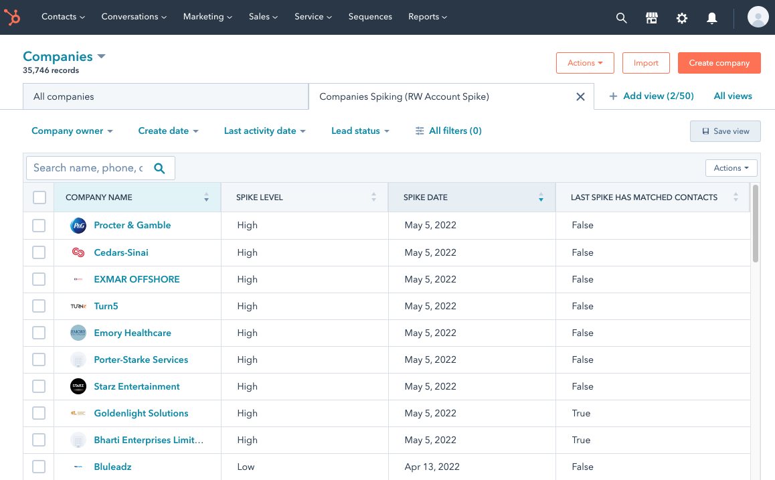Expand the Reports nav menu
This screenshot has height=480, width=775.
tap(428, 17)
